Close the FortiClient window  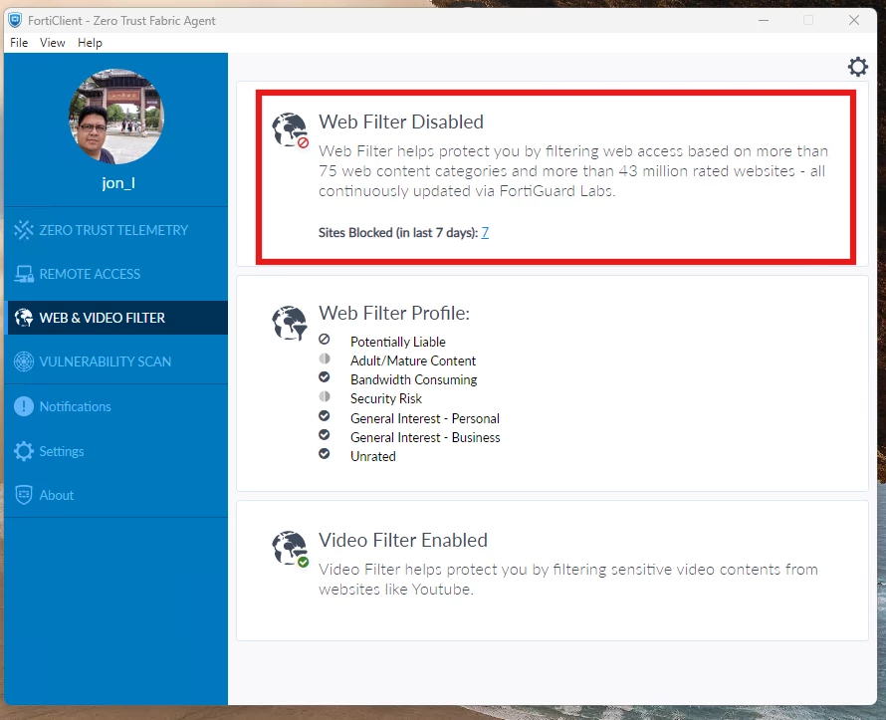click(x=854, y=20)
